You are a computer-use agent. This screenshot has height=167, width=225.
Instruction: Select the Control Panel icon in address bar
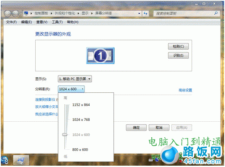[26, 13]
